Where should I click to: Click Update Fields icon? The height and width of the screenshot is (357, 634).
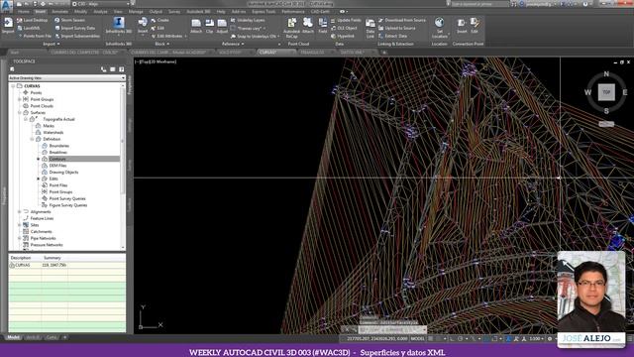333,20
